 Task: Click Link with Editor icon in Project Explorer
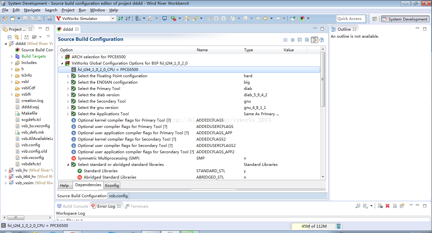(16, 37)
